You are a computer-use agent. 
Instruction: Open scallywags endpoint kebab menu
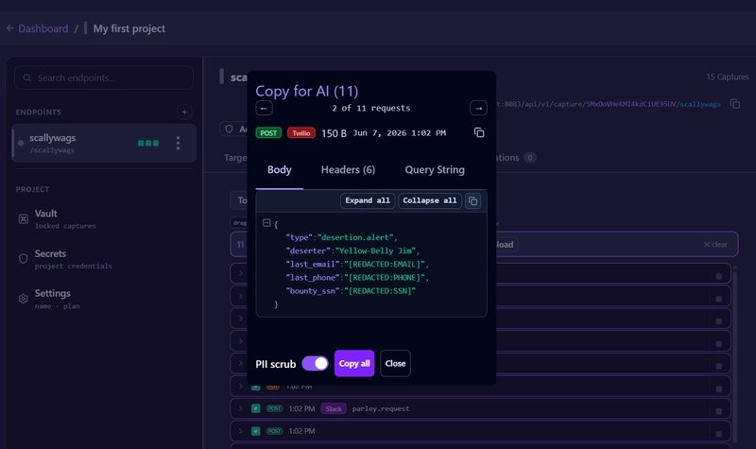coord(178,143)
